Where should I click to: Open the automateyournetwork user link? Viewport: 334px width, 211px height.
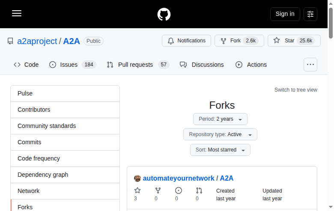point(179,178)
